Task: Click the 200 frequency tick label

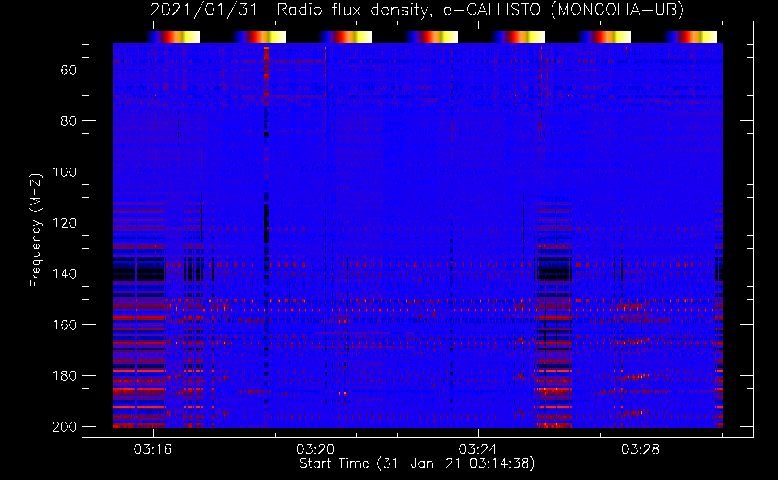Action: point(64,426)
